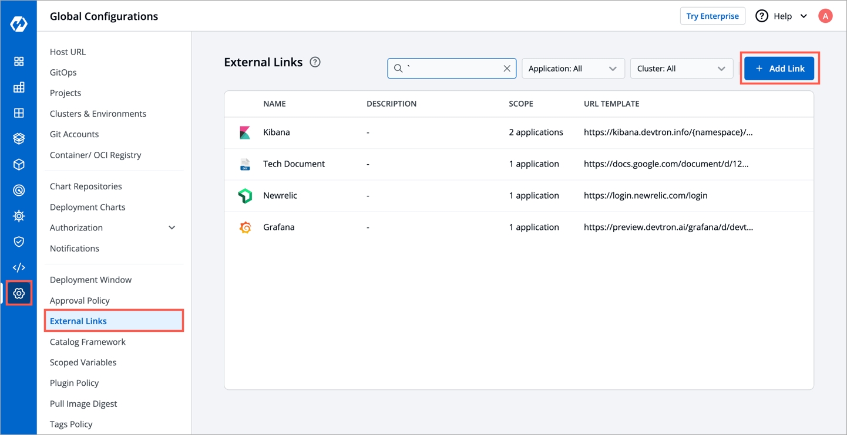
Task: Click the NAME column header
Action: coord(274,104)
